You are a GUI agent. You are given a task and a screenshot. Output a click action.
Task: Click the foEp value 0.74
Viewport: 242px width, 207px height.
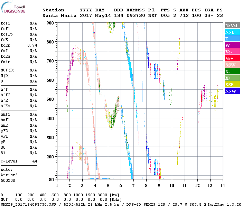[x=32, y=46]
